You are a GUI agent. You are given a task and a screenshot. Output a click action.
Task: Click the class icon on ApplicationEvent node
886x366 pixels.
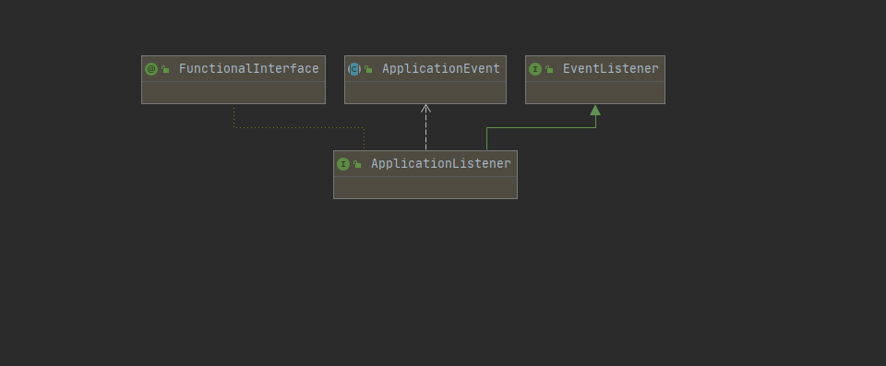coord(354,69)
